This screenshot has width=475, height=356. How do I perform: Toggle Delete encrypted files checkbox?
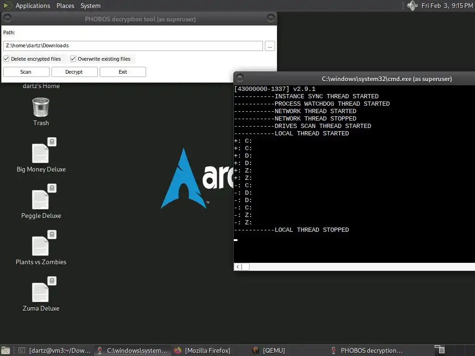point(6,59)
